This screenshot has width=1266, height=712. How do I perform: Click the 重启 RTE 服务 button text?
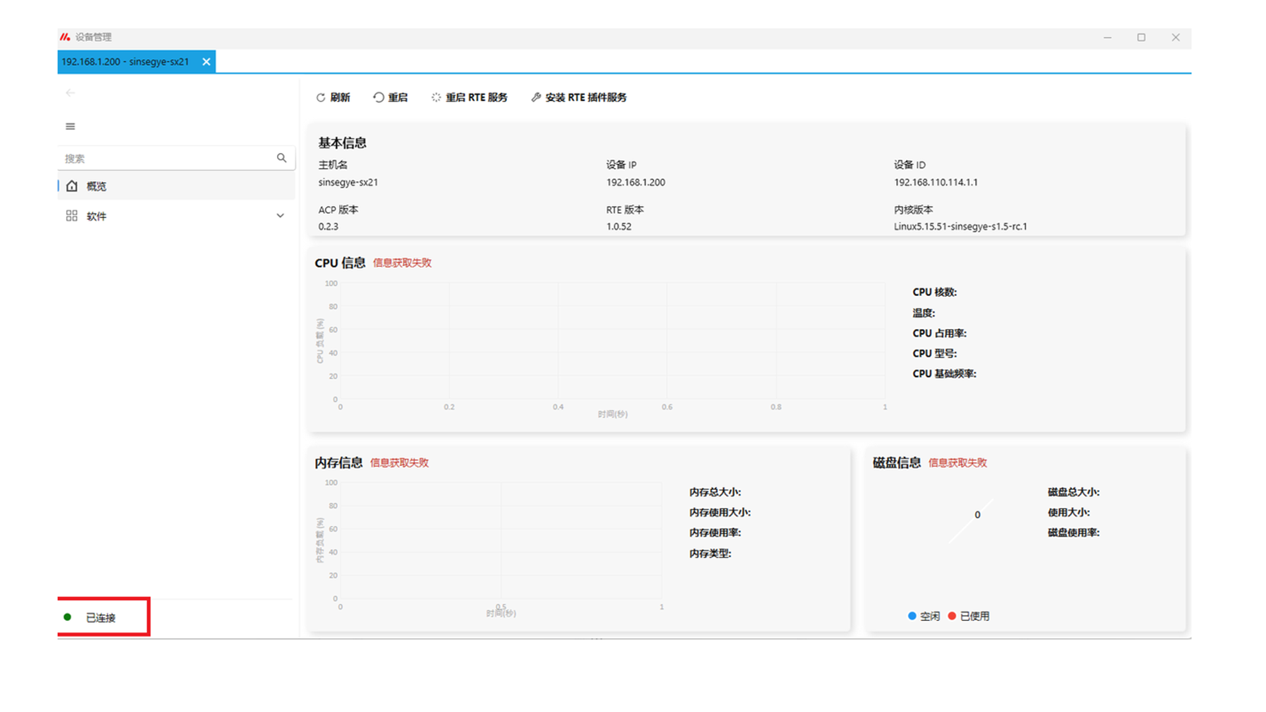pyautogui.click(x=476, y=98)
